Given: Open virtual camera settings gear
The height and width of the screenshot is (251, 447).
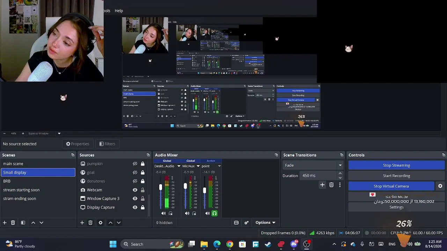Looking at the screenshot, I should click(x=440, y=186).
